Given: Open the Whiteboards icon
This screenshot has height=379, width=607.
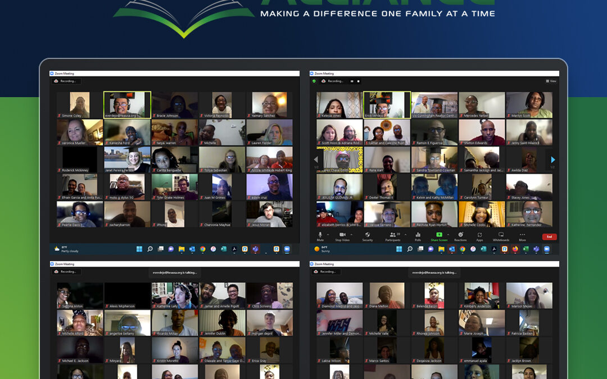Looking at the screenshot, I should 501,235.
